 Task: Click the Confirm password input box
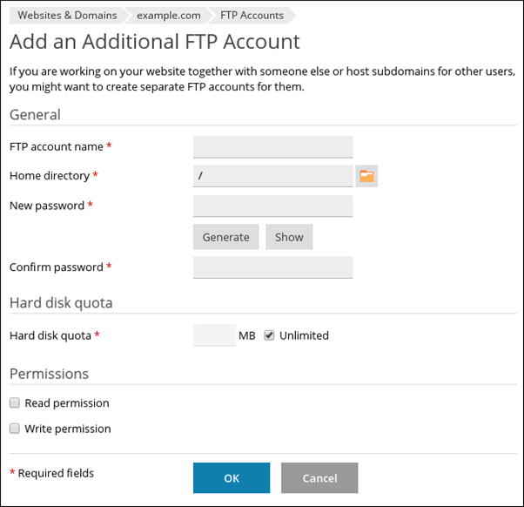tap(272, 267)
